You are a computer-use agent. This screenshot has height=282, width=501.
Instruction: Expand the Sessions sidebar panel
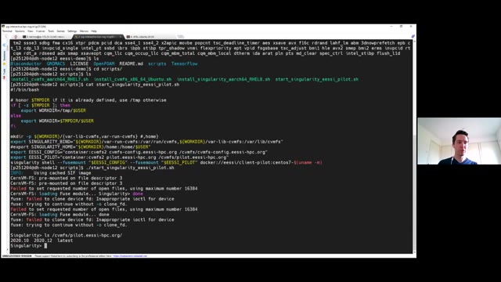pos(5,56)
